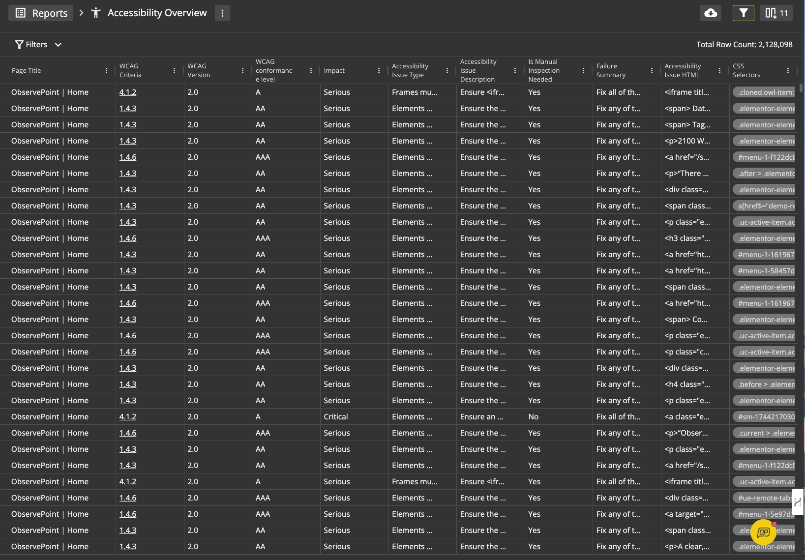This screenshot has width=805, height=560.
Task: Click the Failure Summary column header
Action: click(x=611, y=71)
